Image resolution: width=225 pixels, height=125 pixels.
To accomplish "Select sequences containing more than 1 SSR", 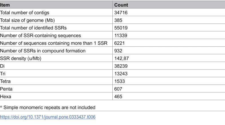I will click(54, 43).
